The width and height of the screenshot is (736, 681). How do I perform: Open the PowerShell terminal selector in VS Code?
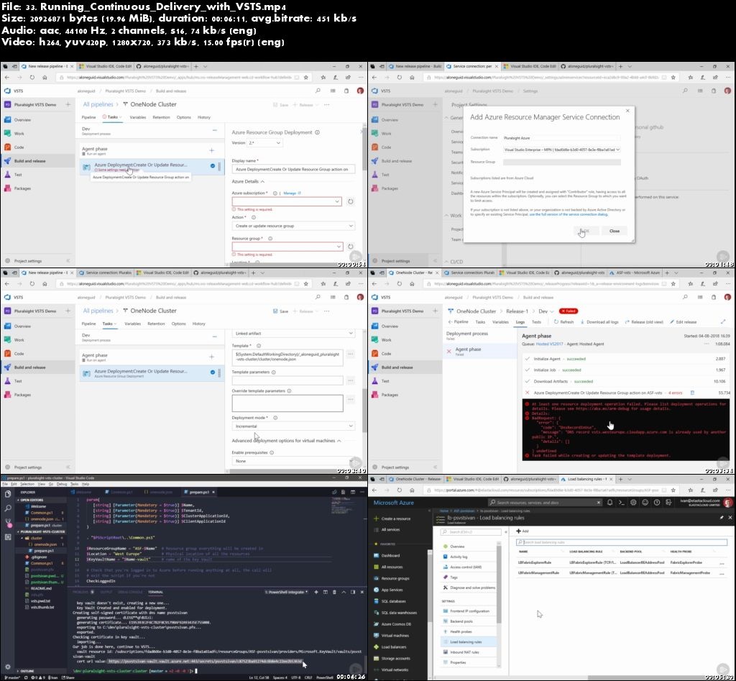pos(286,592)
